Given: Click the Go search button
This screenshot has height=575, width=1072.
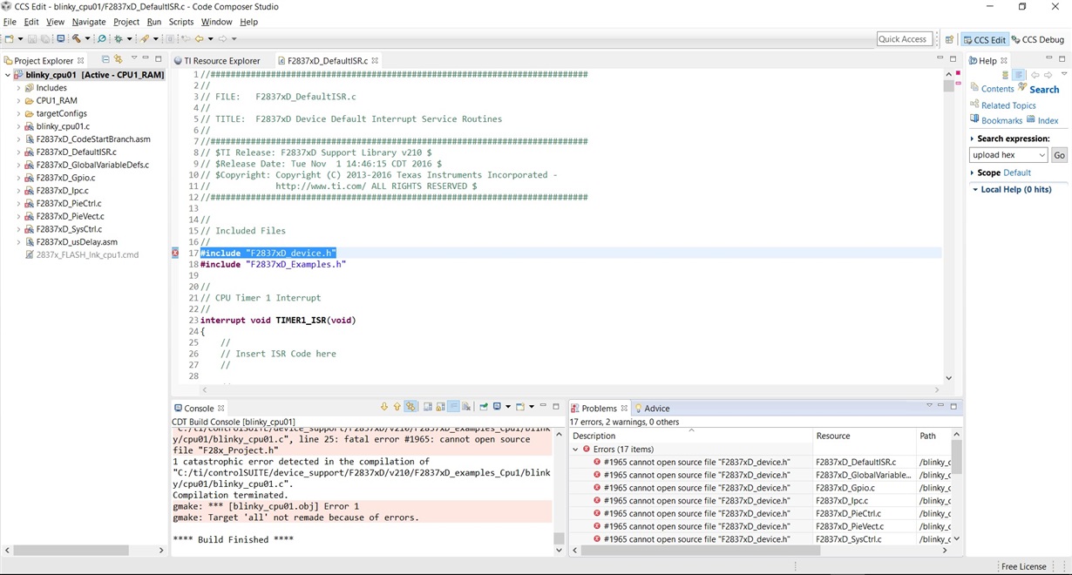Looking at the screenshot, I should (x=1059, y=155).
